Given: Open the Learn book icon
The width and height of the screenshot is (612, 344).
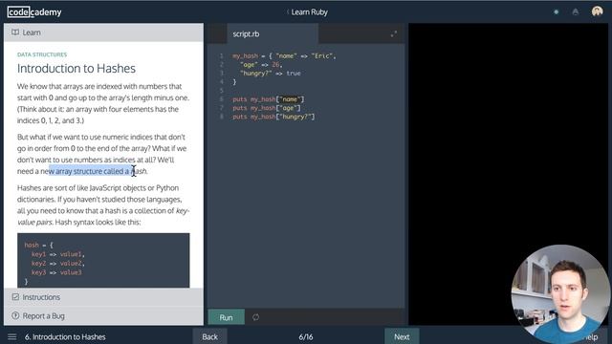Looking at the screenshot, I should click(x=15, y=32).
